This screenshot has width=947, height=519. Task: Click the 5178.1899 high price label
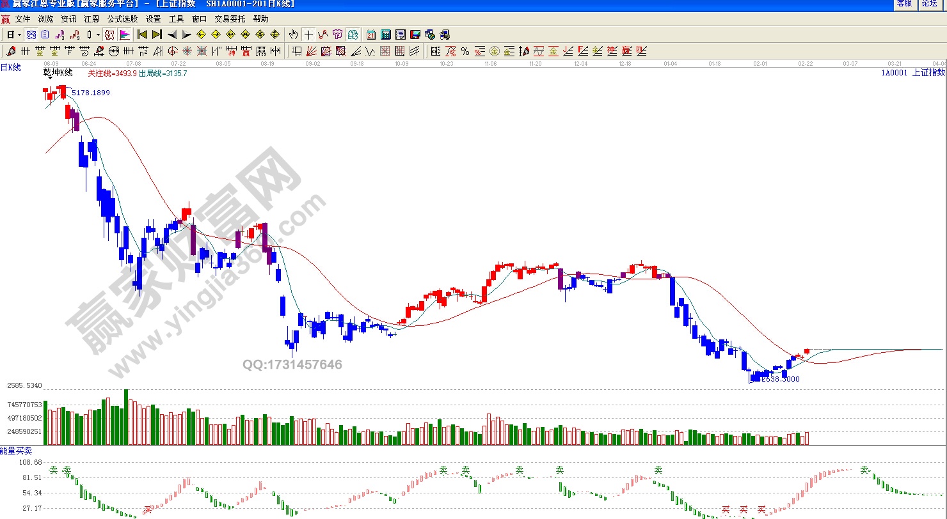point(90,93)
